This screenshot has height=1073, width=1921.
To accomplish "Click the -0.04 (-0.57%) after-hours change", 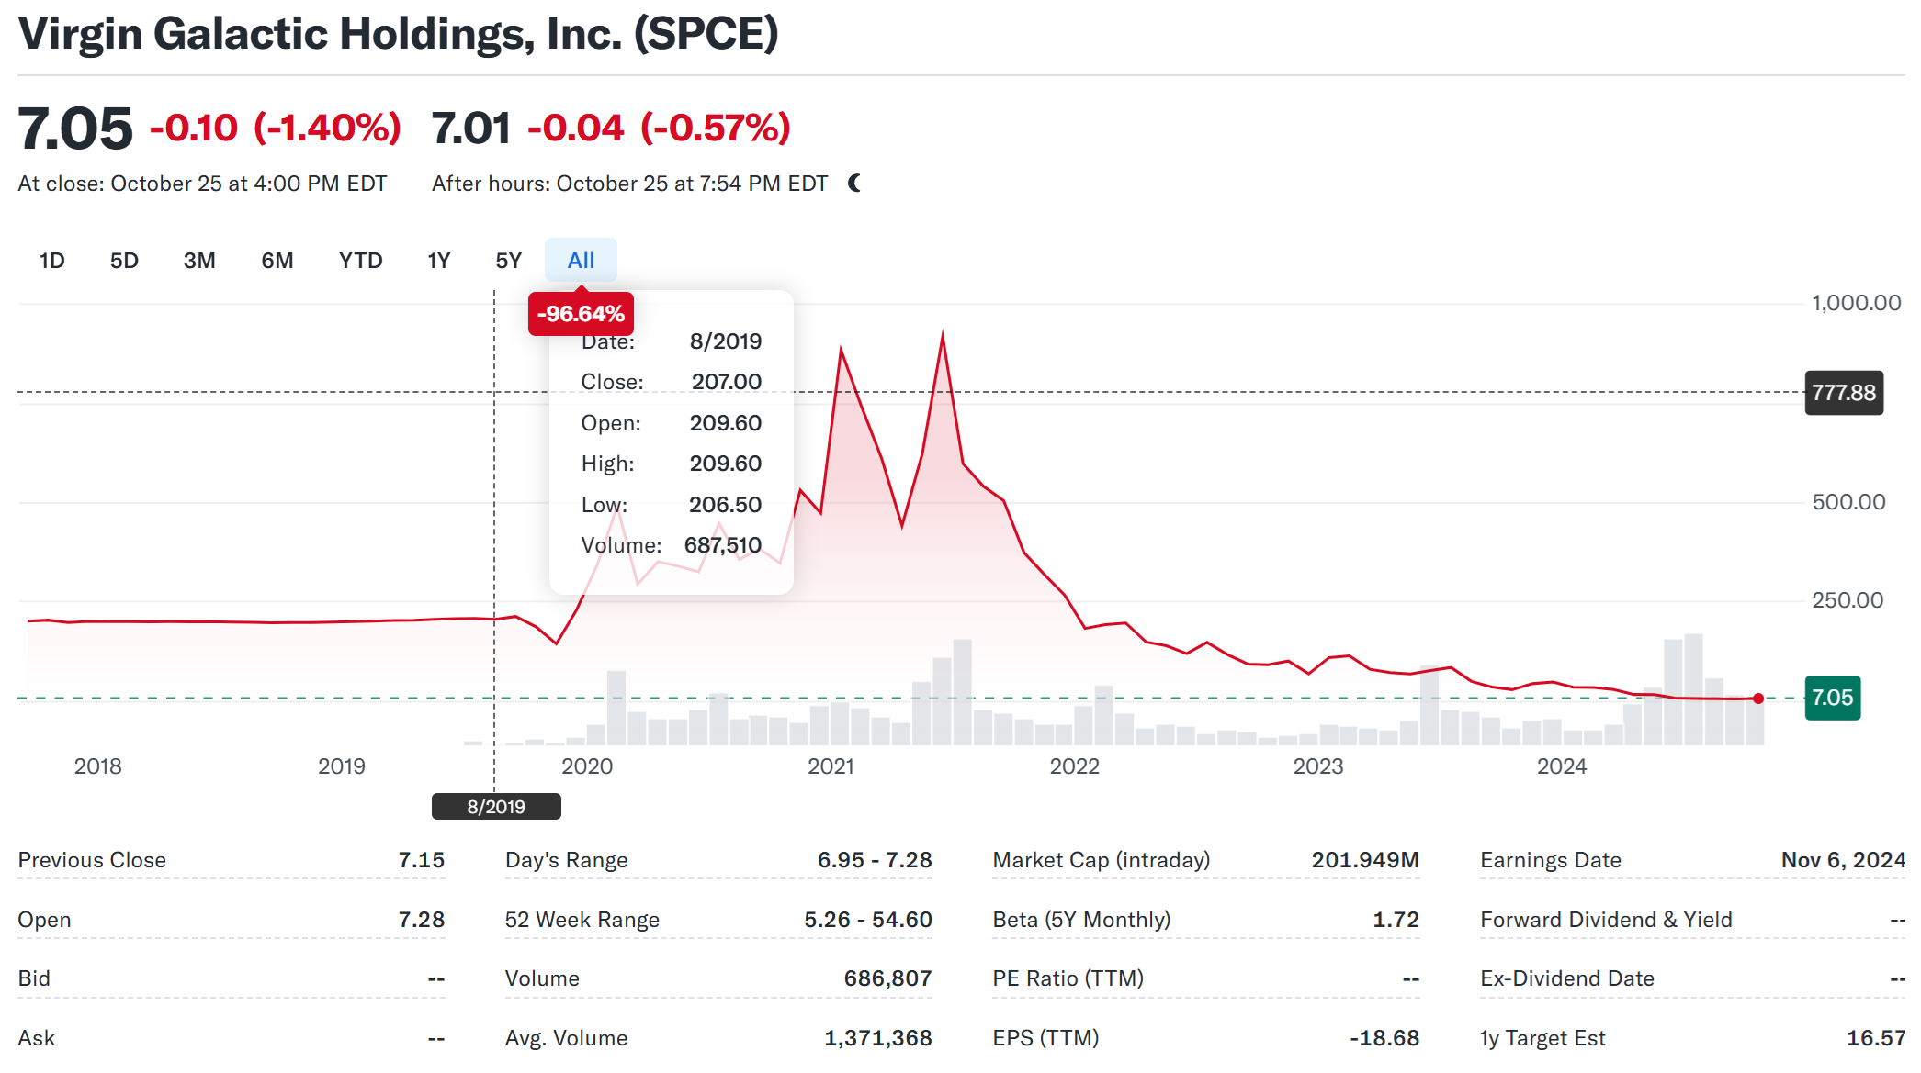I will point(659,129).
